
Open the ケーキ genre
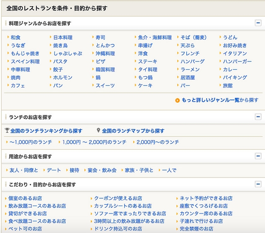tap(145, 86)
